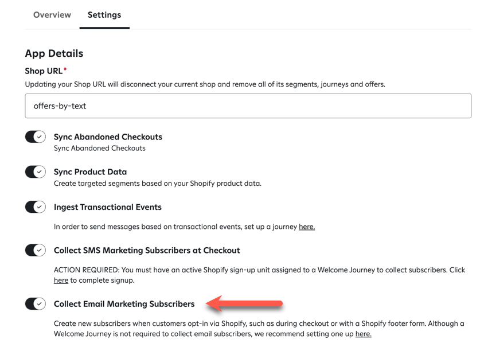Click the checkmark icon in Sync Abandoned Checkouts switch
The height and width of the screenshot is (347, 488).
click(x=39, y=137)
